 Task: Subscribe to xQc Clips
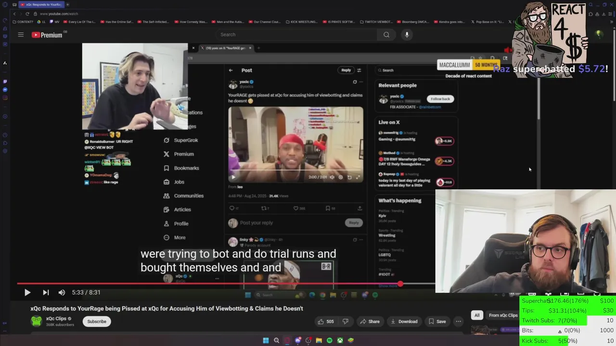pyautogui.click(x=97, y=321)
